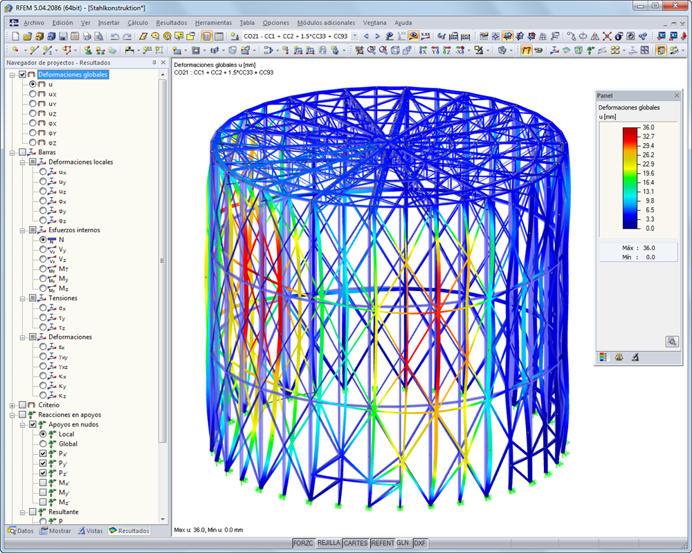Select the N internal force result item

[43, 239]
